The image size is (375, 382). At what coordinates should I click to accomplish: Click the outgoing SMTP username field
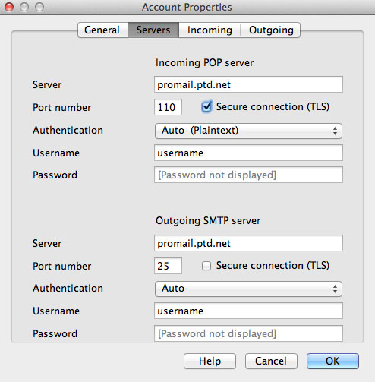coord(248,311)
